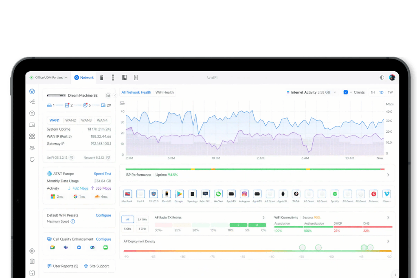This screenshot has width=417, height=278.
Task: Select the 1W time range
Action: 390,92
